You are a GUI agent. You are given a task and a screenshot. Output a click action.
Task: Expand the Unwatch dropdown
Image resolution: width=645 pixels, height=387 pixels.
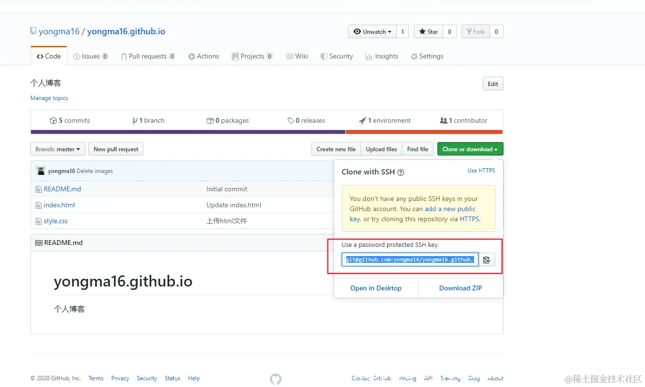[372, 31]
